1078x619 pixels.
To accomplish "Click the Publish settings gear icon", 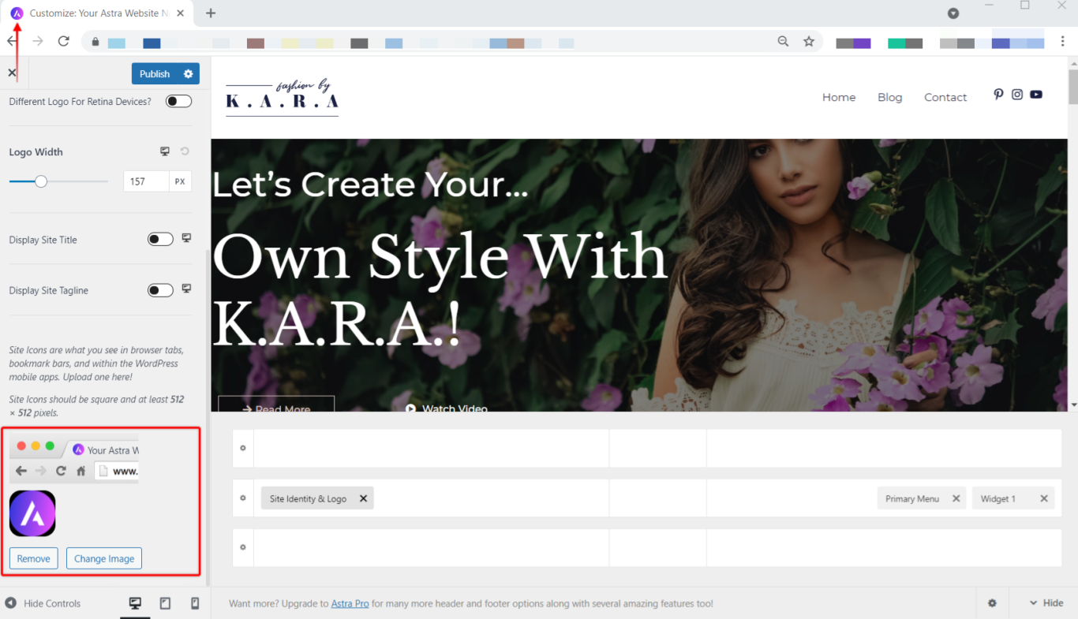I will click(x=188, y=74).
